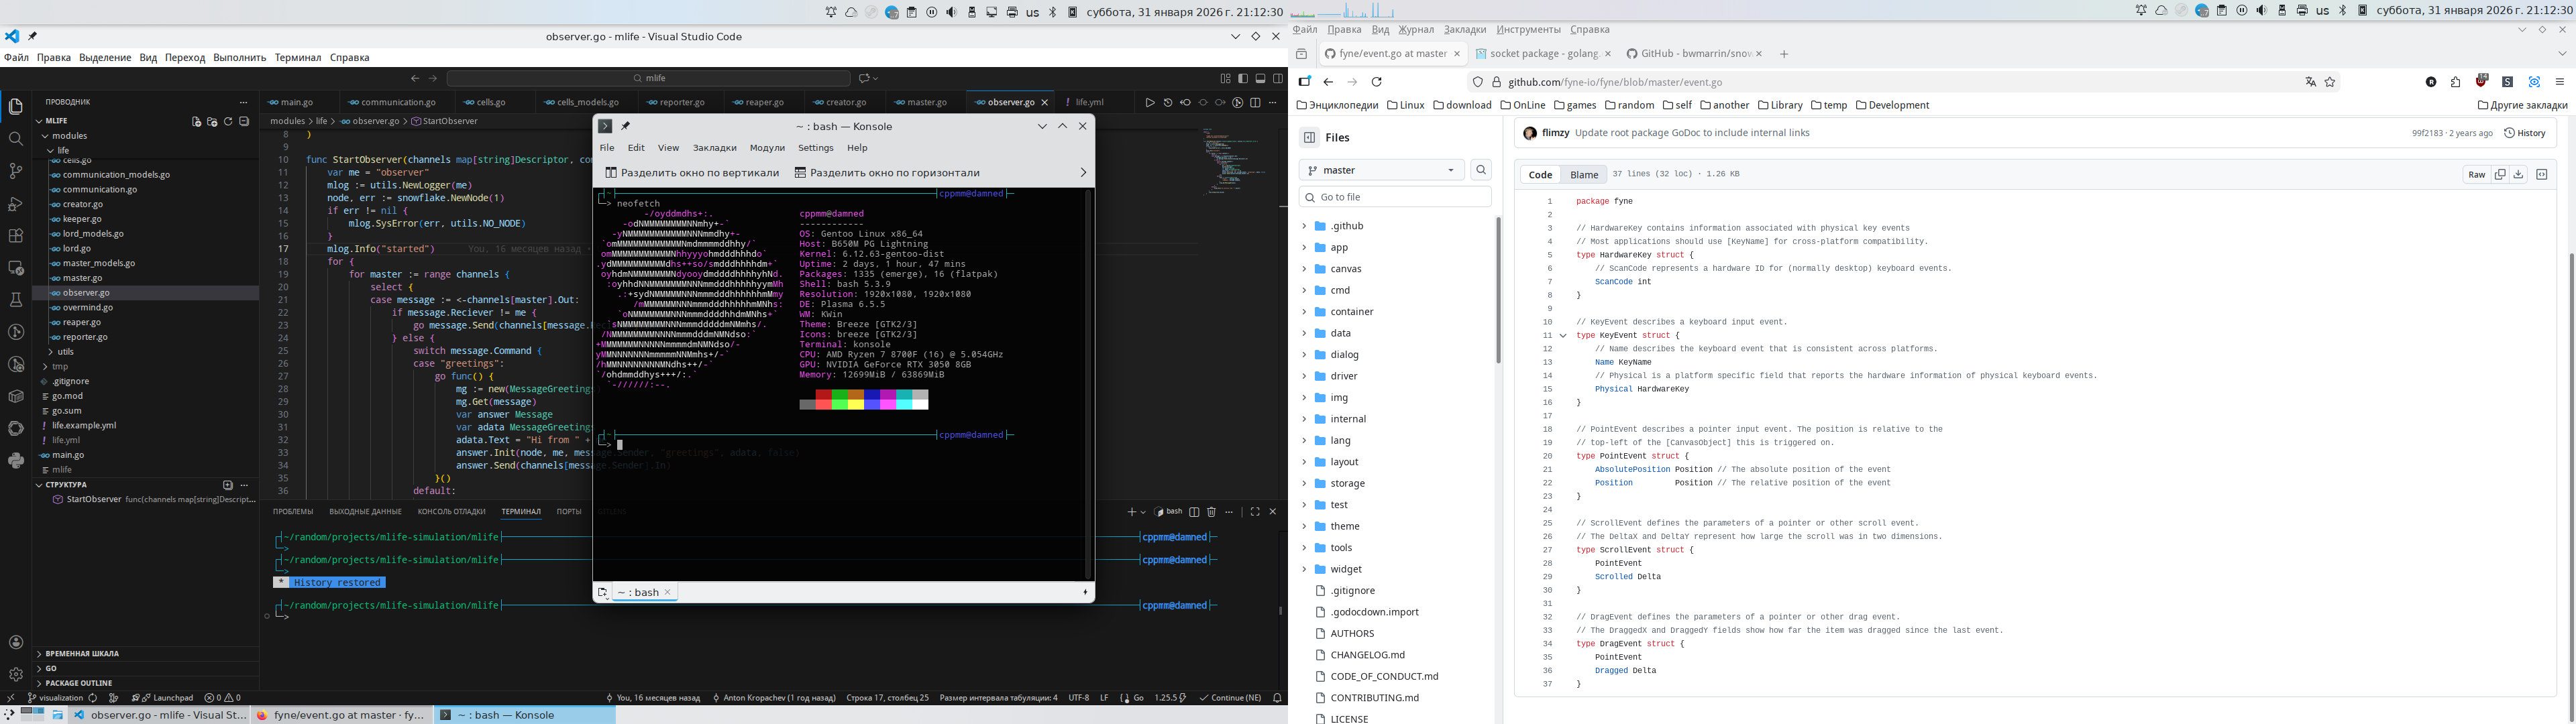Toggle the bottom panel layout button
The width and height of the screenshot is (2576, 724).
coord(1260,78)
